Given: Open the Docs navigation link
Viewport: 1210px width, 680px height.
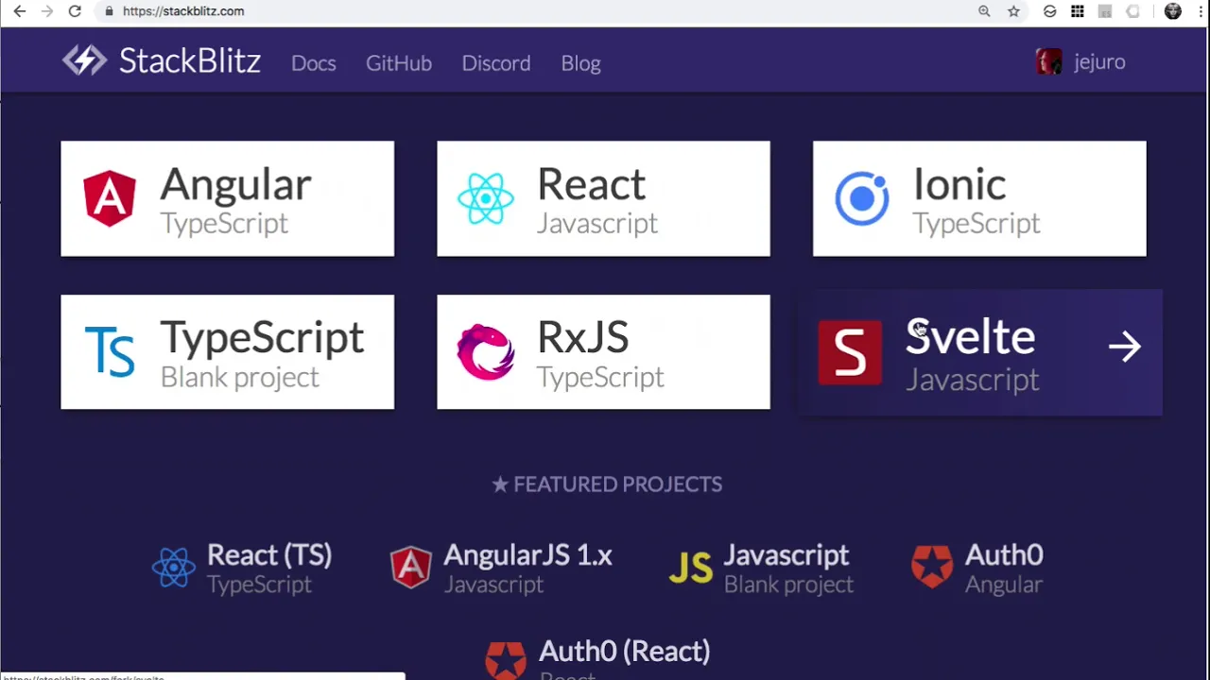Looking at the screenshot, I should (314, 63).
